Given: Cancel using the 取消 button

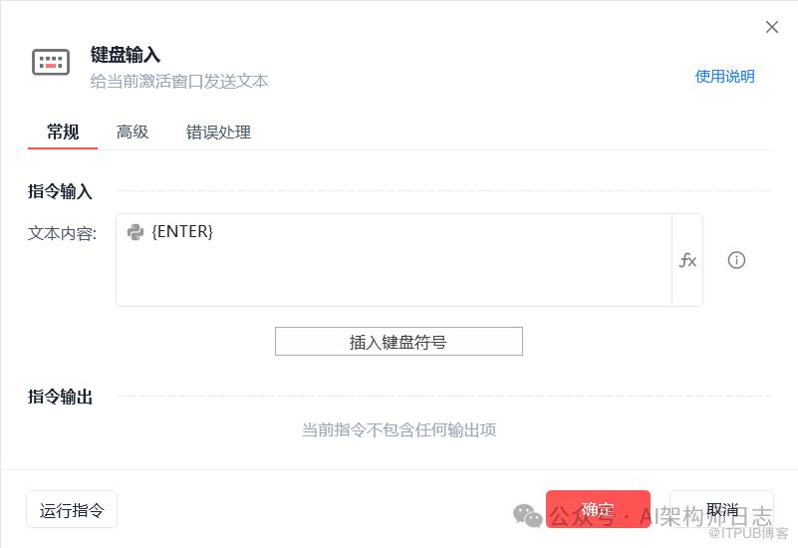Looking at the screenshot, I should tap(721, 510).
